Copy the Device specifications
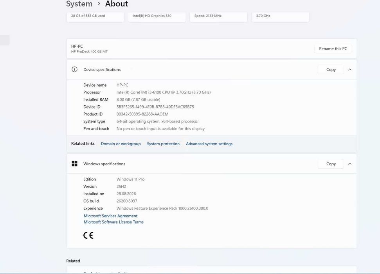380x274 pixels. pyautogui.click(x=331, y=70)
